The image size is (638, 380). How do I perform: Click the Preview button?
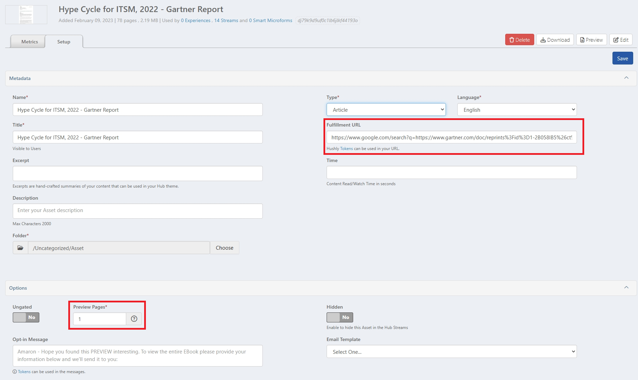[x=591, y=40]
